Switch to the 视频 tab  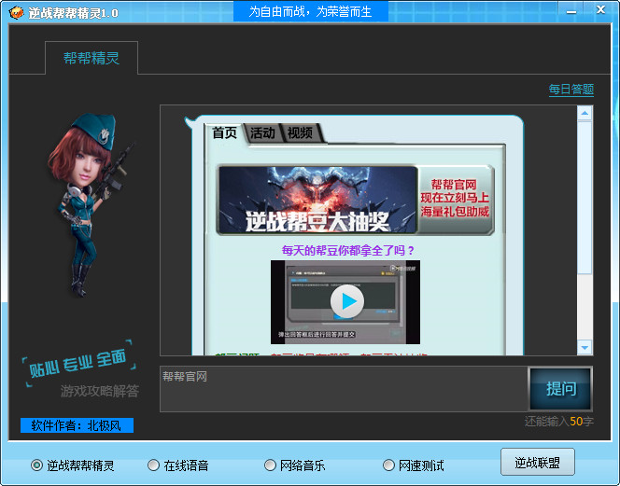point(300,132)
